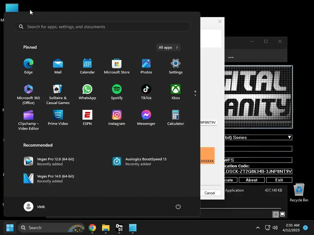This screenshot has width=314, height=235.
Task: Open Microsoft Store pinned app
Action: (117, 66)
